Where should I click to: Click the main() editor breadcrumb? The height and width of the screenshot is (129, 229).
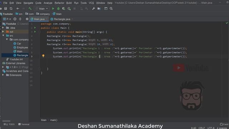(x=54, y=120)
